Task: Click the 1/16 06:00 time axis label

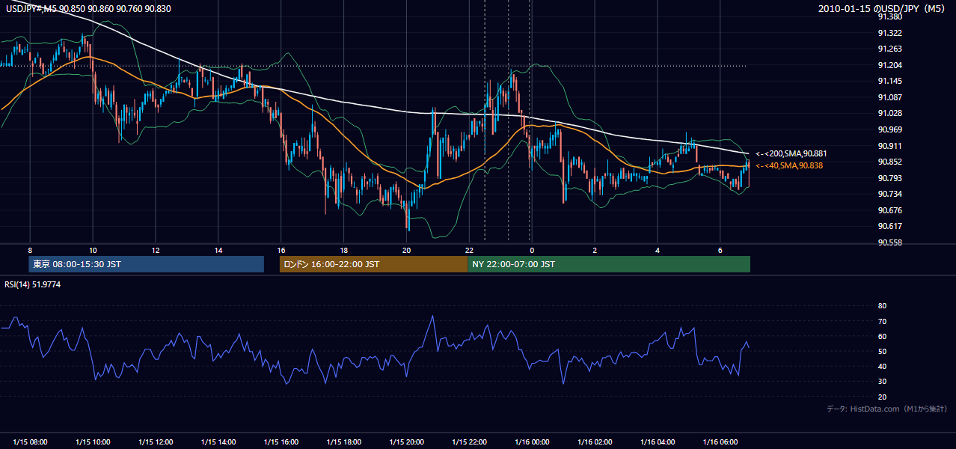Action: pyautogui.click(x=720, y=442)
